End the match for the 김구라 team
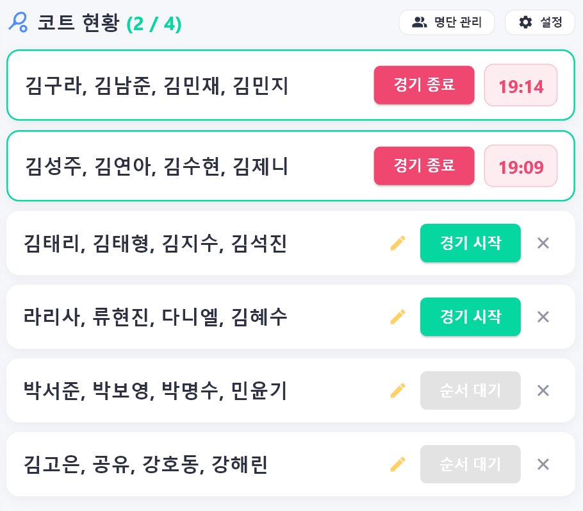The image size is (583, 511). point(424,85)
